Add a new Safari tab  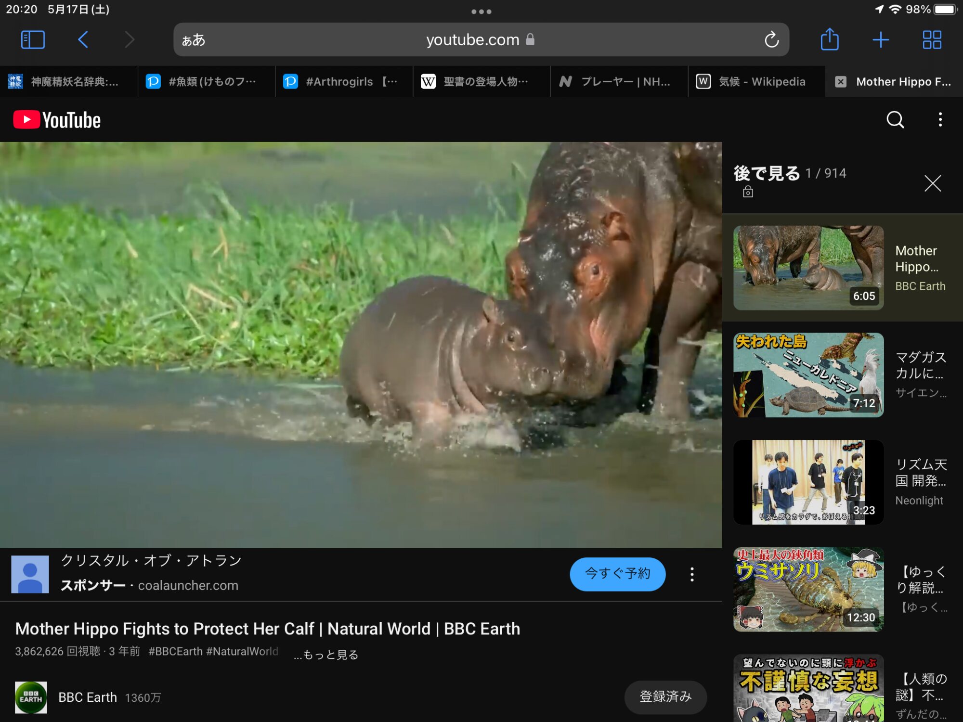coord(880,39)
